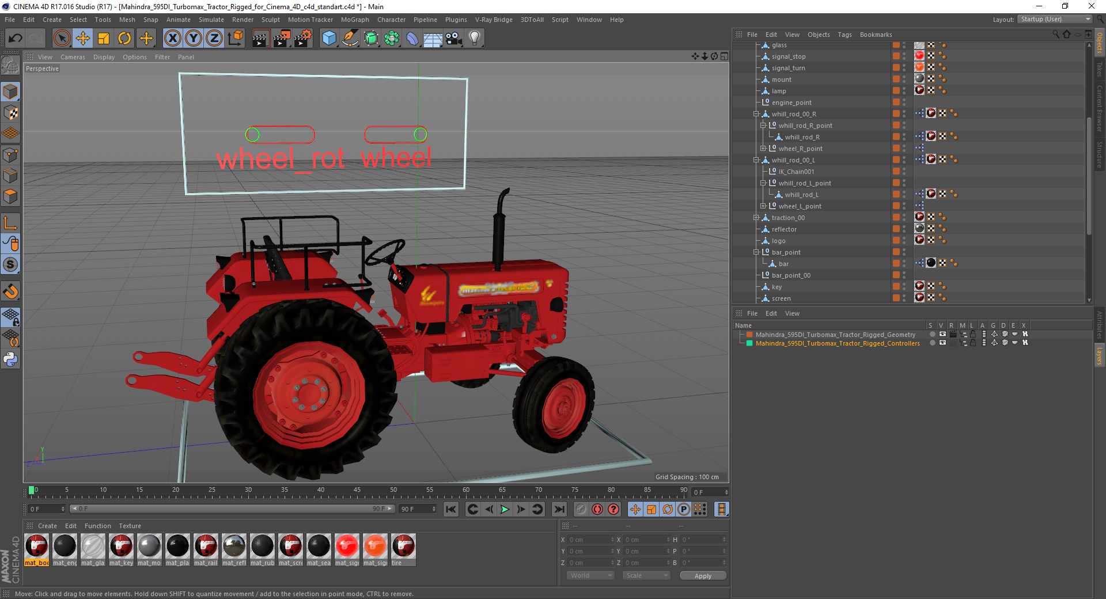This screenshot has height=599, width=1106.
Task: Select mat_refl material swatch
Action: 234,550
